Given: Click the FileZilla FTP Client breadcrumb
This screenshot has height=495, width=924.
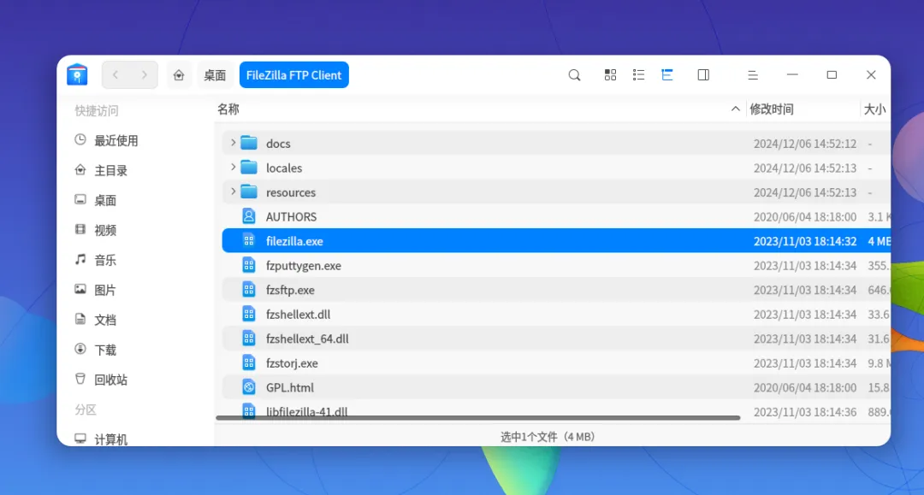Looking at the screenshot, I should [294, 74].
